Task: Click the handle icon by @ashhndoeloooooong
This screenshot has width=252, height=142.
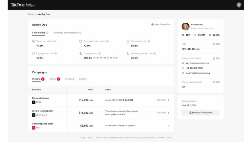Action: 183,73
